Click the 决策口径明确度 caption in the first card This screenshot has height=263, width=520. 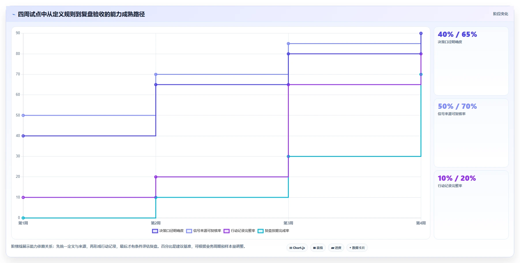point(450,42)
